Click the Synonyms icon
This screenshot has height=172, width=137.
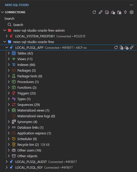tap(14, 122)
